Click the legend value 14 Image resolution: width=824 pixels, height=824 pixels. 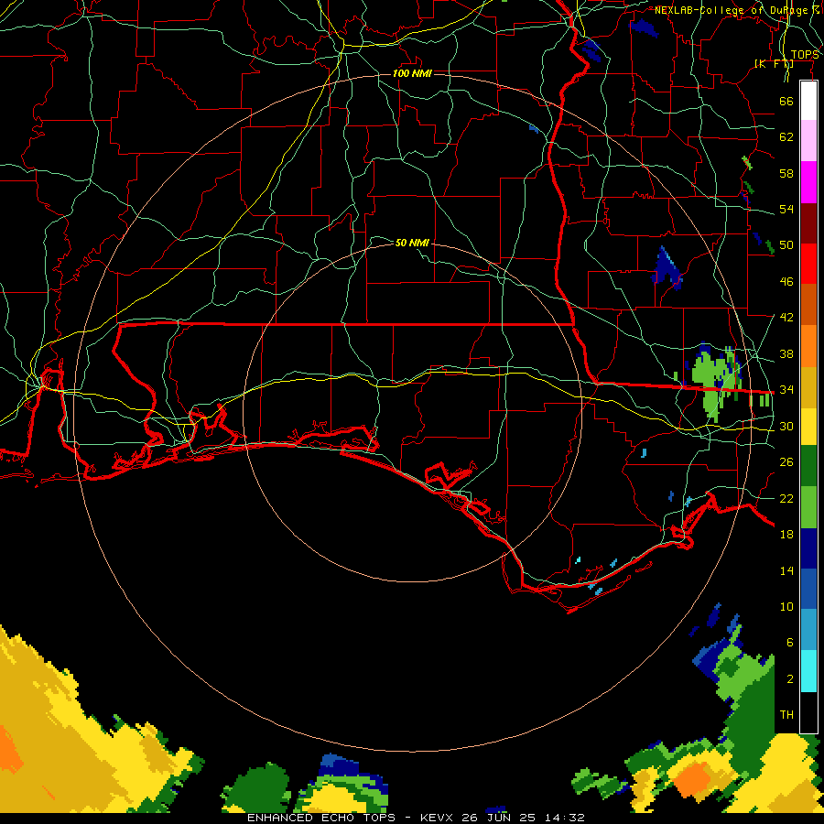pyautogui.click(x=786, y=570)
